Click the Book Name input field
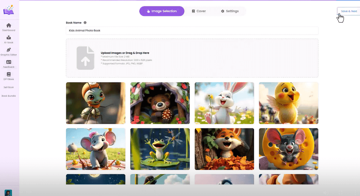 pos(192,31)
